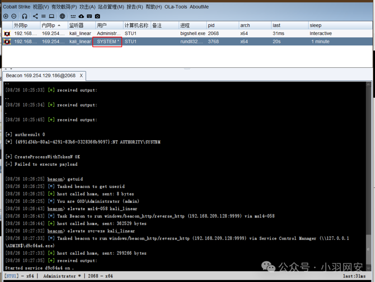This screenshot has width=375, height=282.
Task: Sort by pid column header
Action: 223,25
